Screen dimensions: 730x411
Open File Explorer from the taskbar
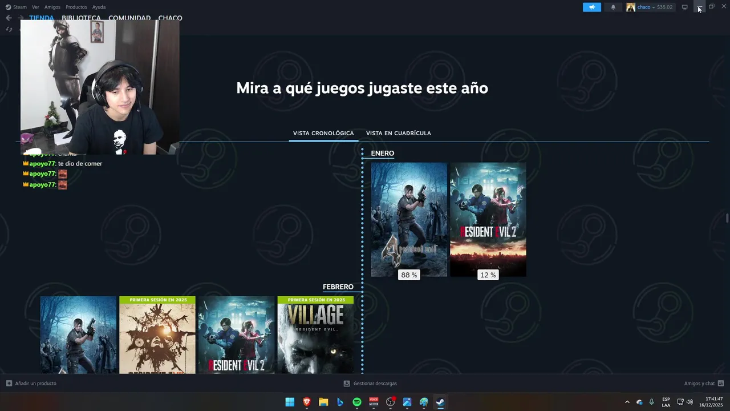(x=323, y=402)
